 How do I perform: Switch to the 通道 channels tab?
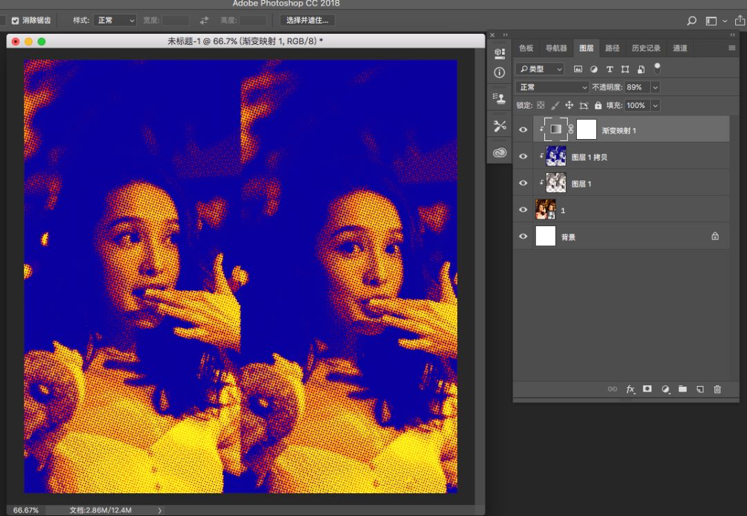tap(680, 48)
